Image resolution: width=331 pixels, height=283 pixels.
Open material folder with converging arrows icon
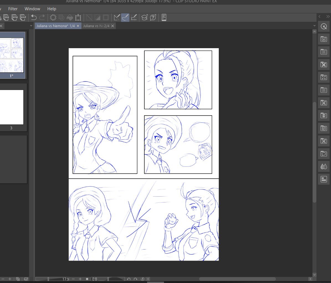(x=324, y=77)
